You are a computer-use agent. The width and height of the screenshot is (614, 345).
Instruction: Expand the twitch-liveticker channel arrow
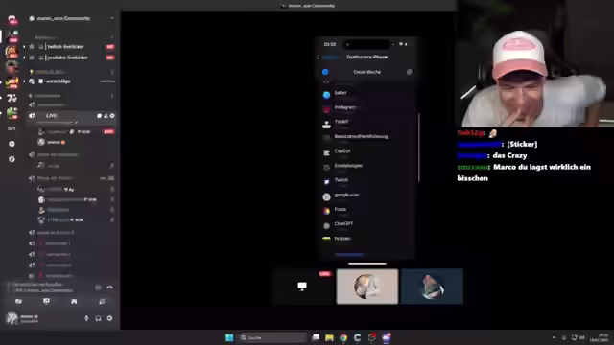click(24, 47)
